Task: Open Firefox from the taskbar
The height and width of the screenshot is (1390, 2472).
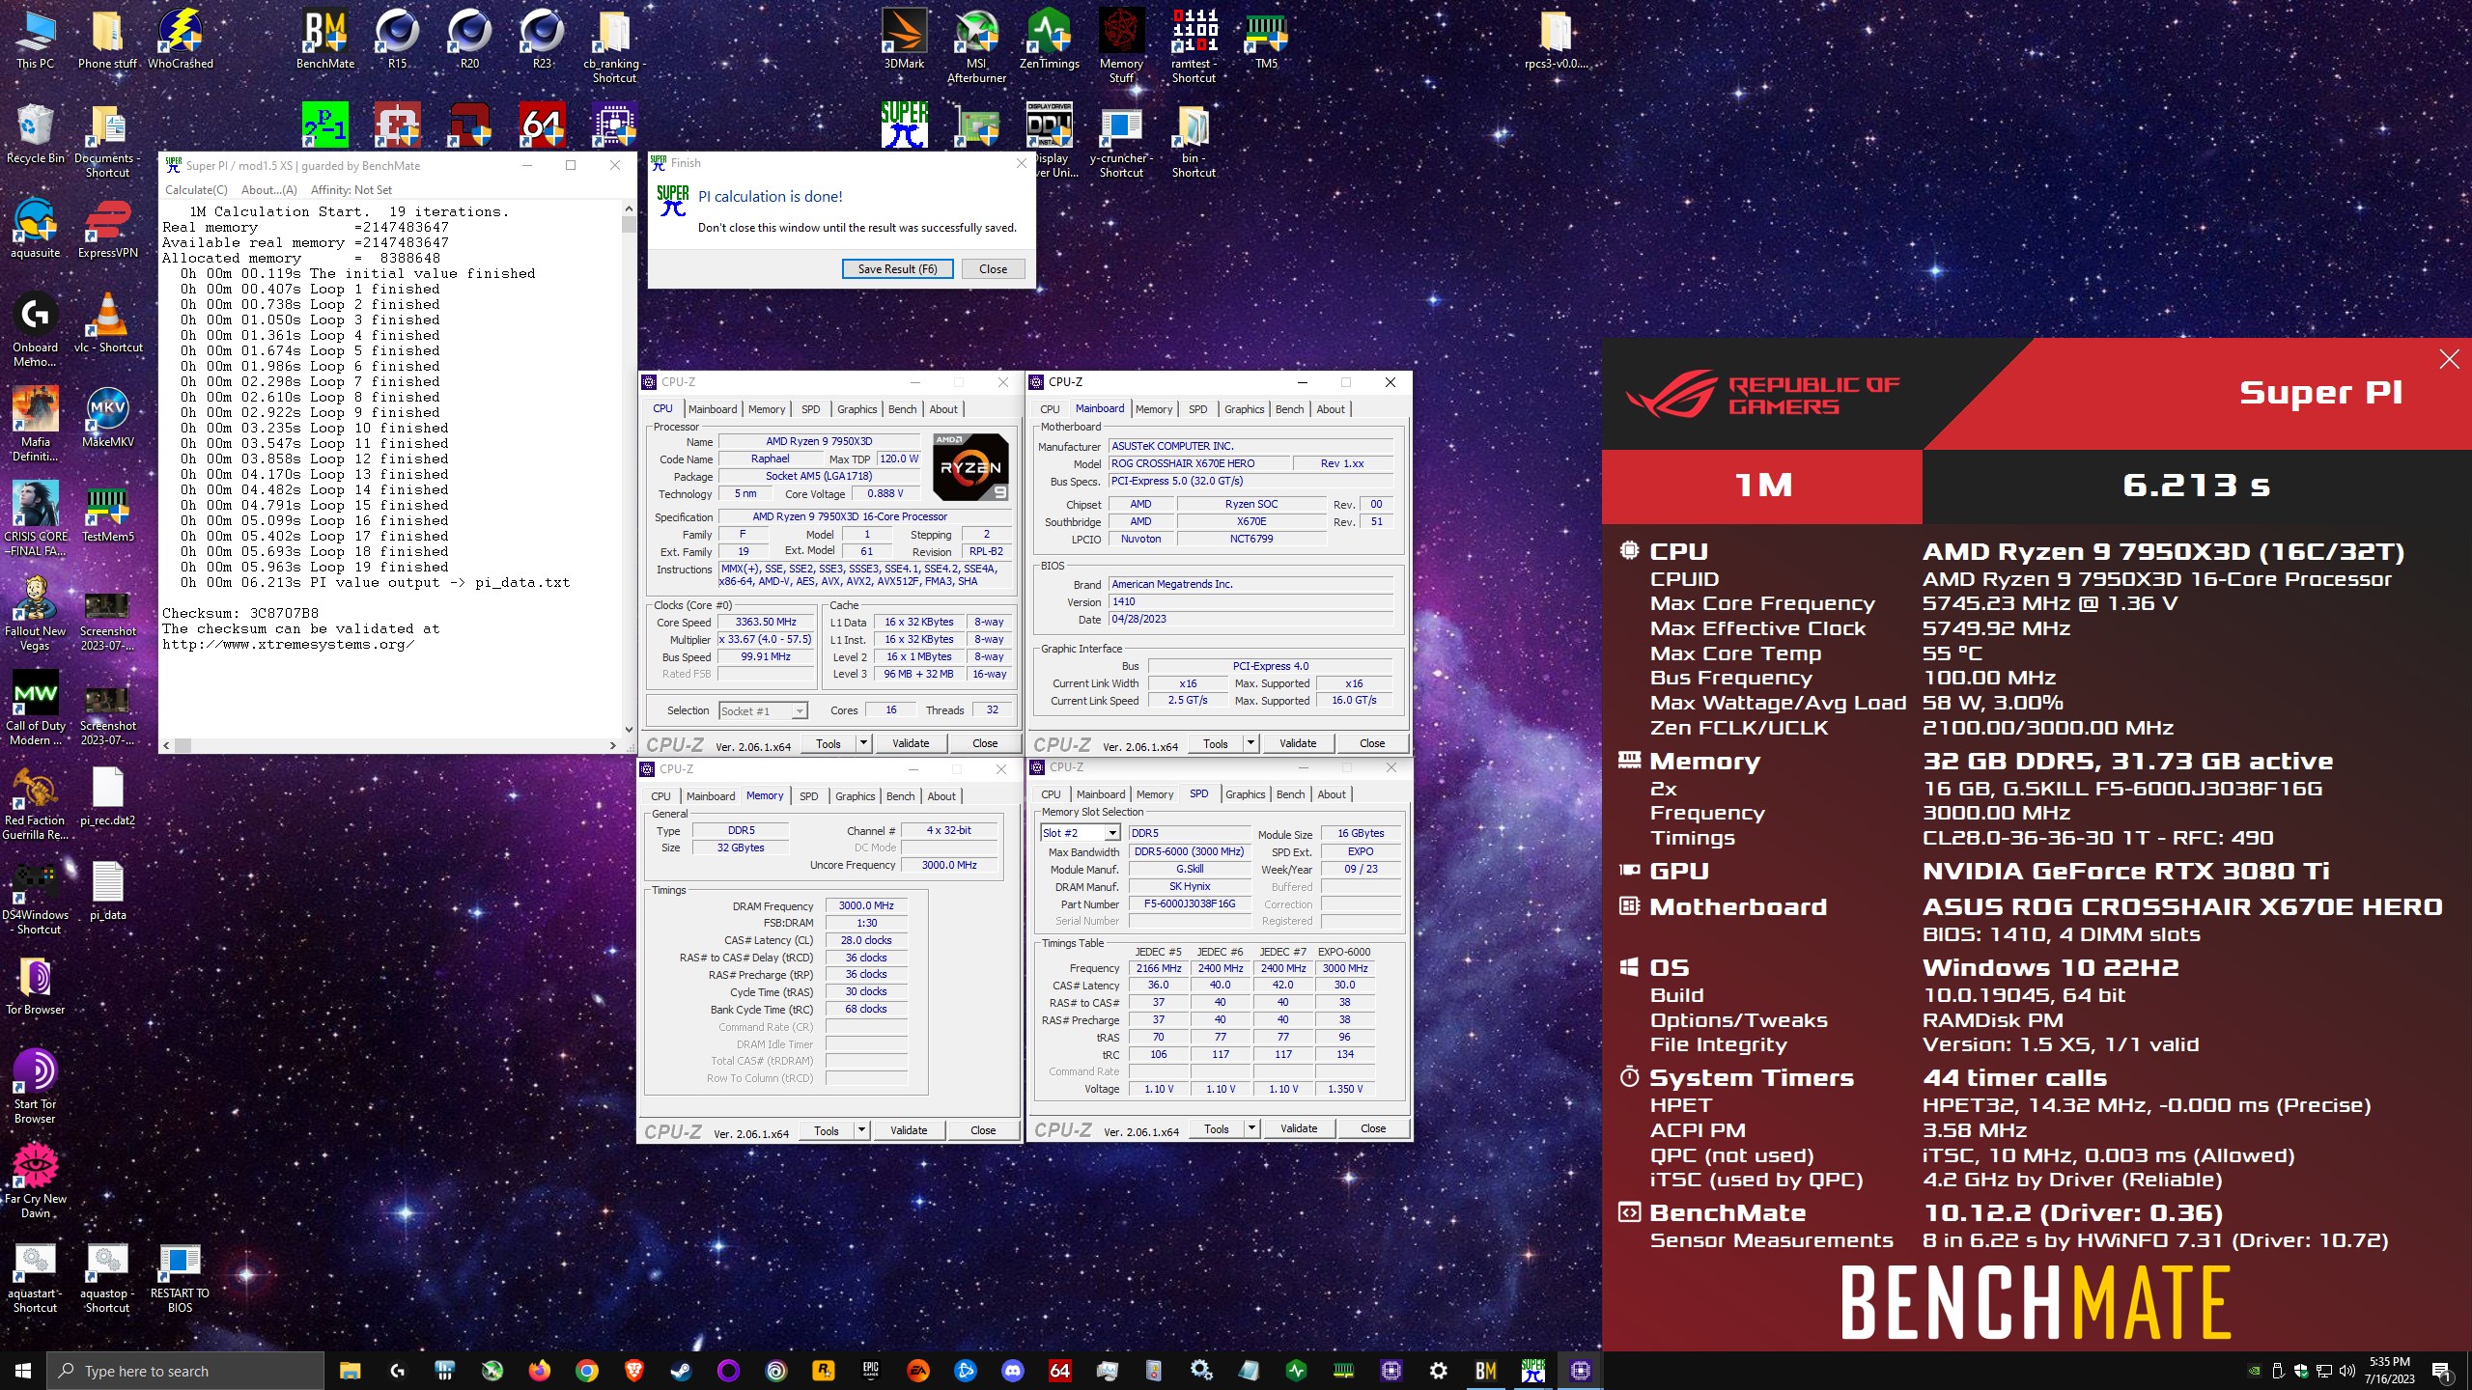Action: point(539,1371)
